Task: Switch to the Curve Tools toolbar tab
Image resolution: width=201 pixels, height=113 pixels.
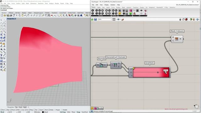Action: point(63,13)
